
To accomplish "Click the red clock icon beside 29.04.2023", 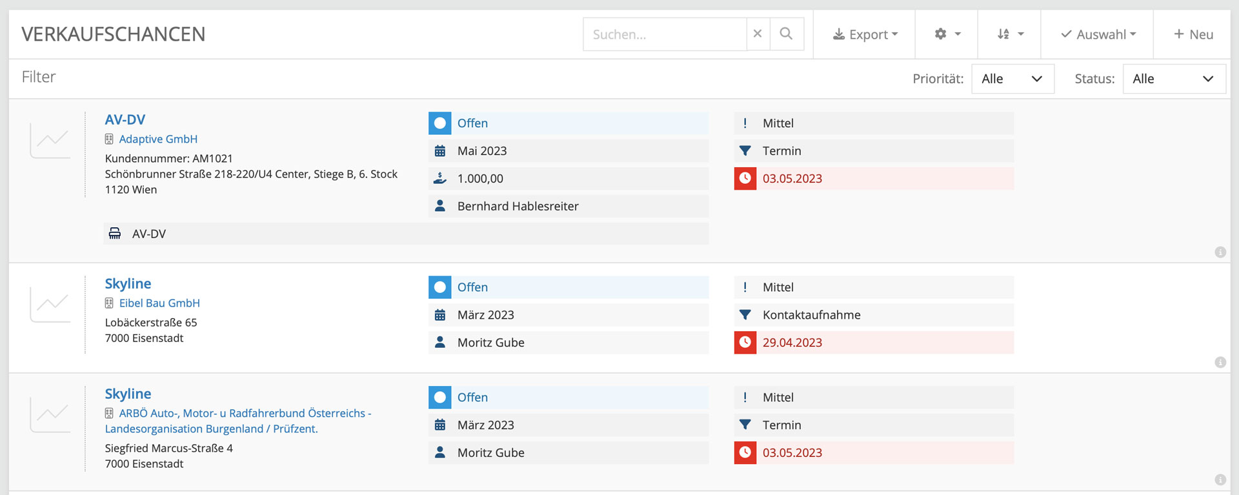I will point(745,343).
